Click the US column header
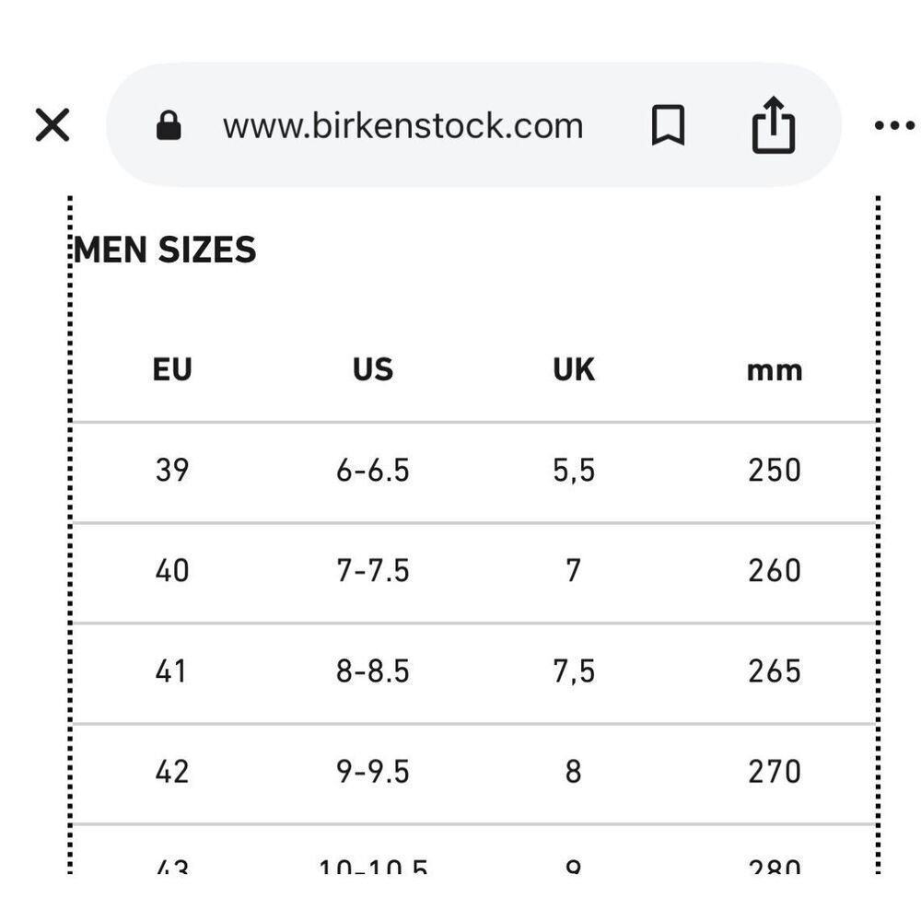This screenshot has width=921, height=921. tap(373, 370)
